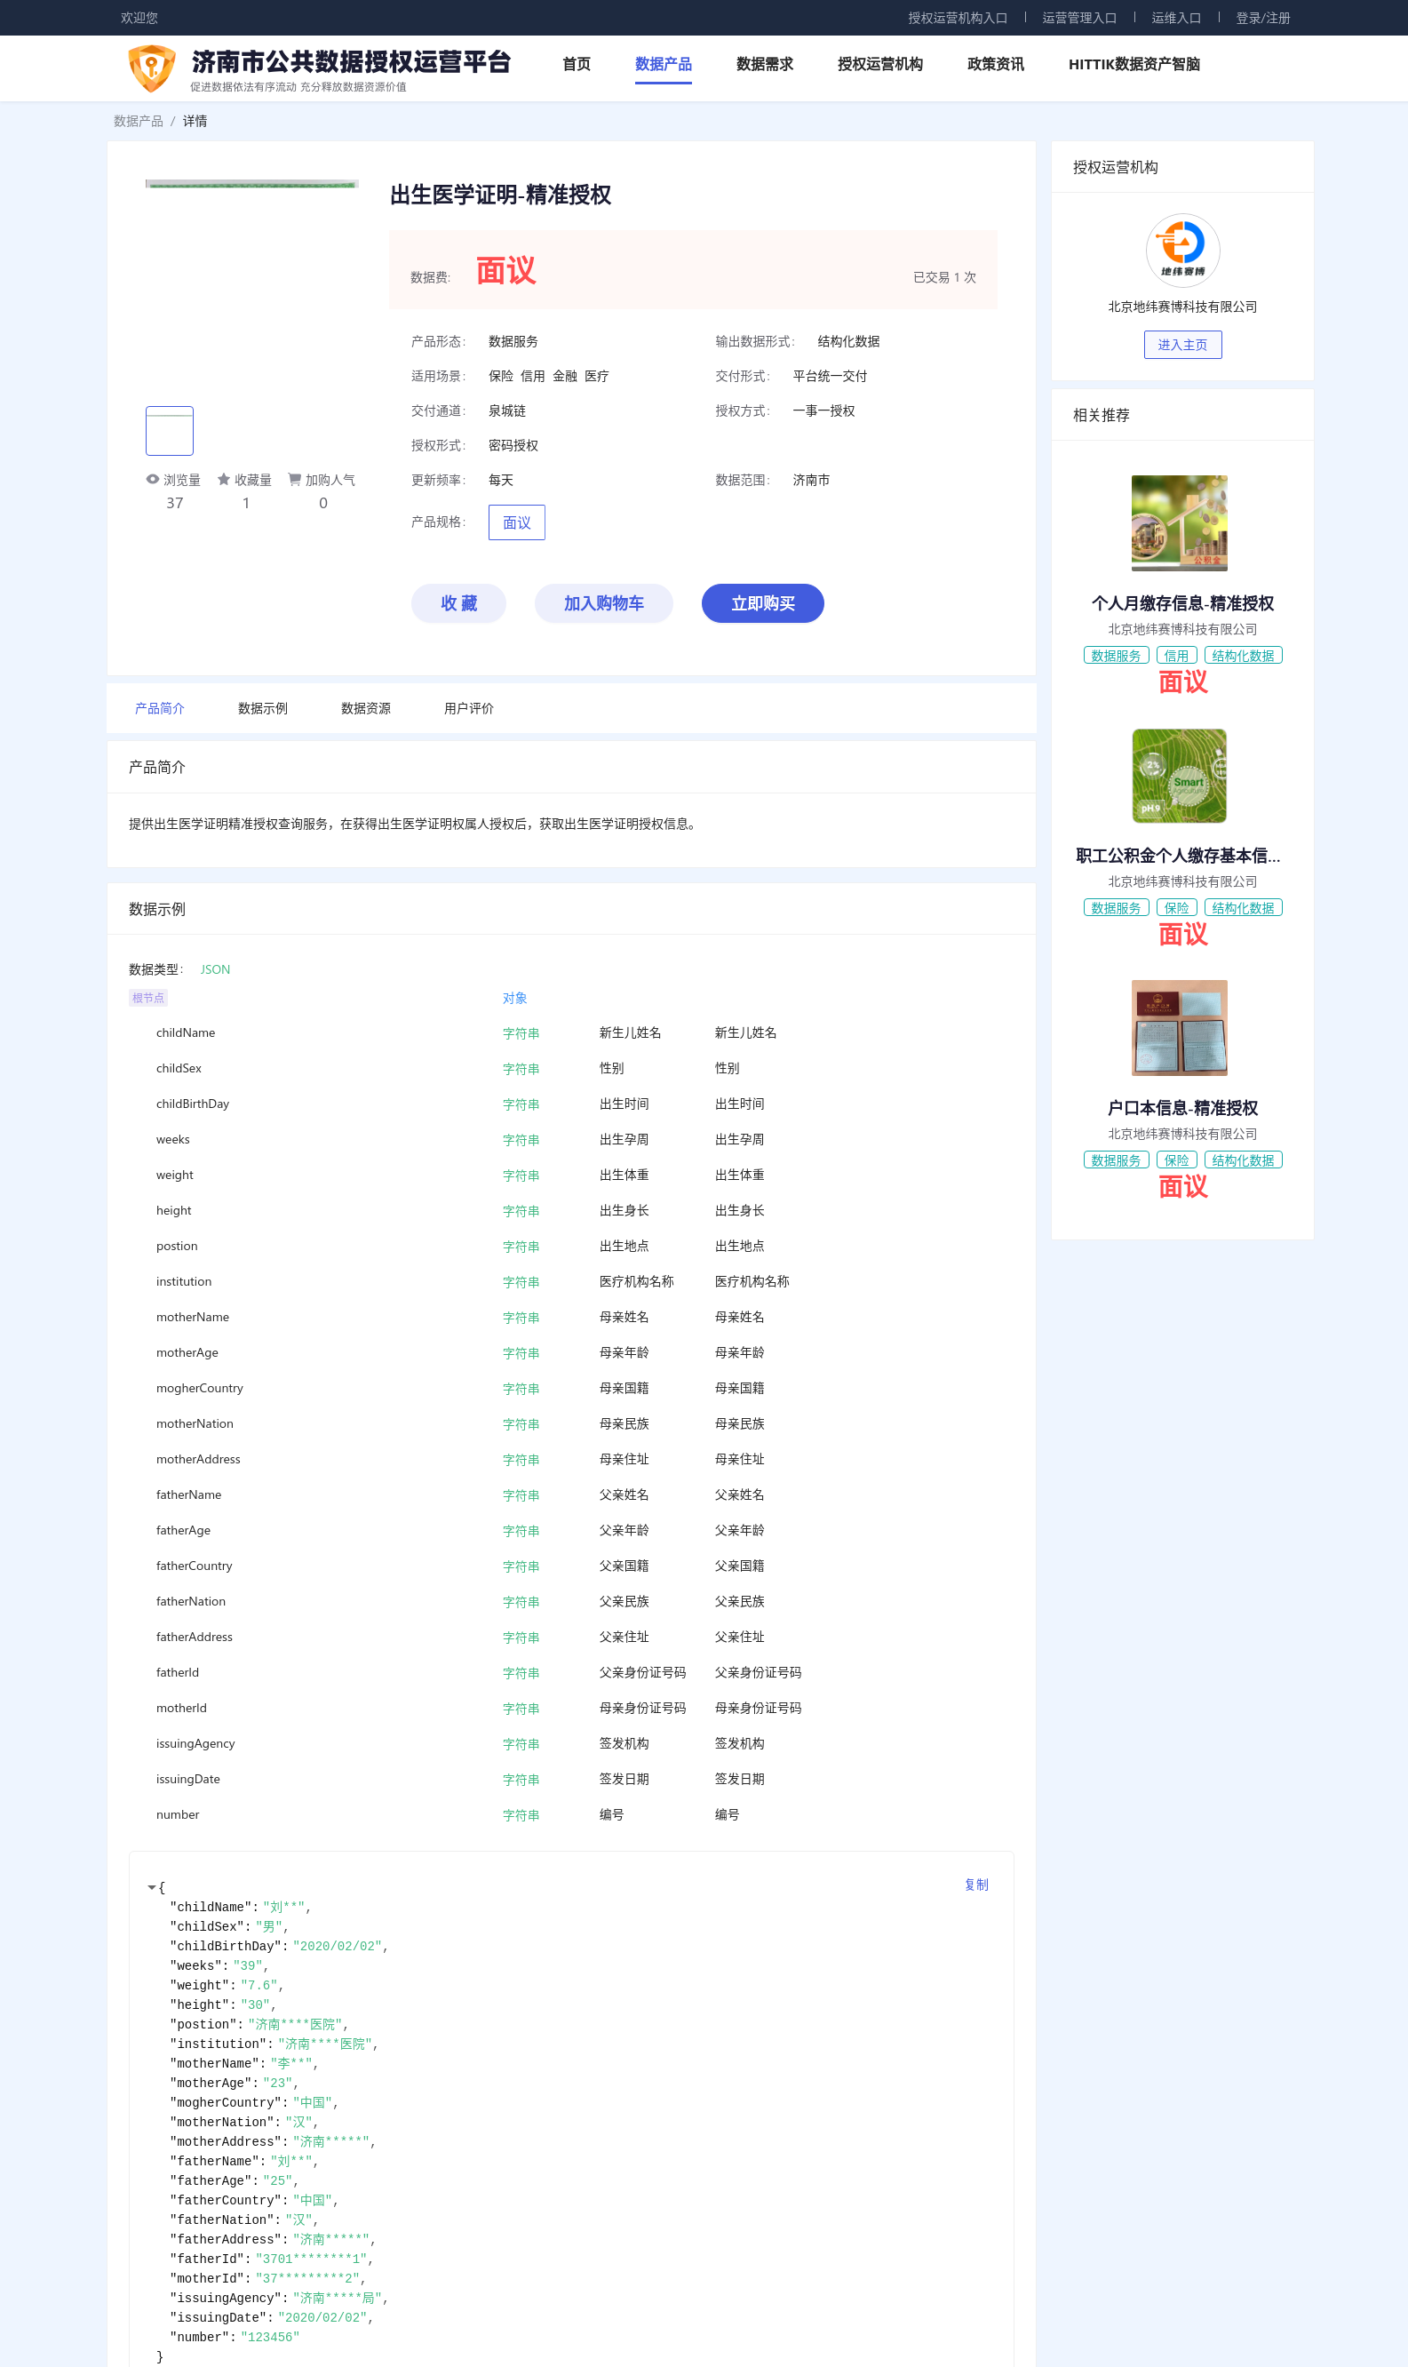Open the 运维入口 top link
This screenshot has width=1408, height=2367.
click(1175, 18)
